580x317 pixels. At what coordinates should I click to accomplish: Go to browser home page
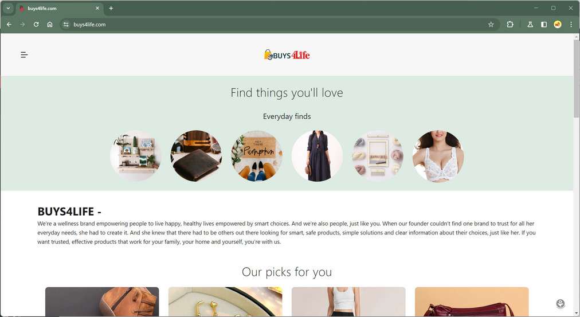49,25
